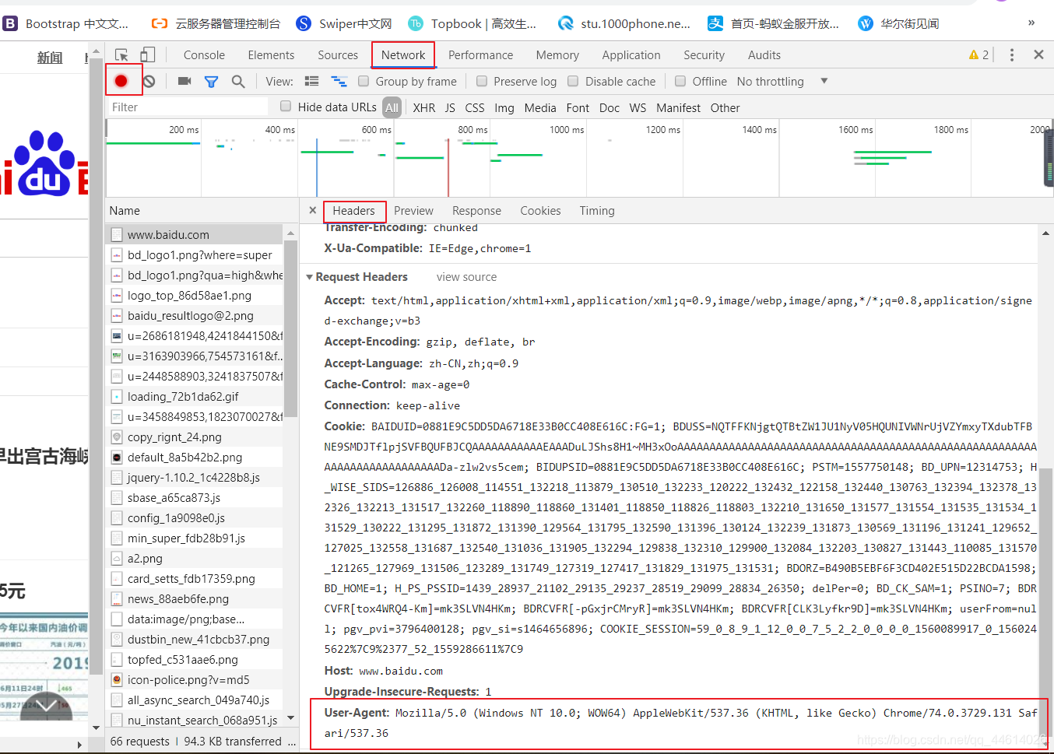
Task: Close the DevTools panel
Action: pos(1038,54)
